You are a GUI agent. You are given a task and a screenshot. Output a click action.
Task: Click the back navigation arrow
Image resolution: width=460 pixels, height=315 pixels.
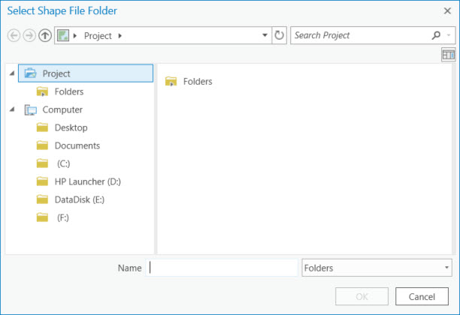(14, 35)
